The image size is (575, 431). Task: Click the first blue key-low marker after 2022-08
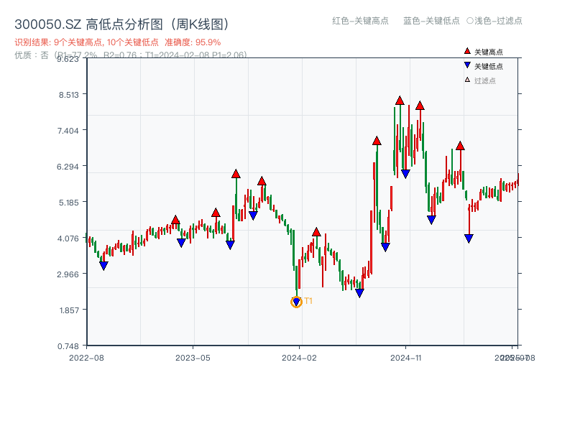(103, 266)
